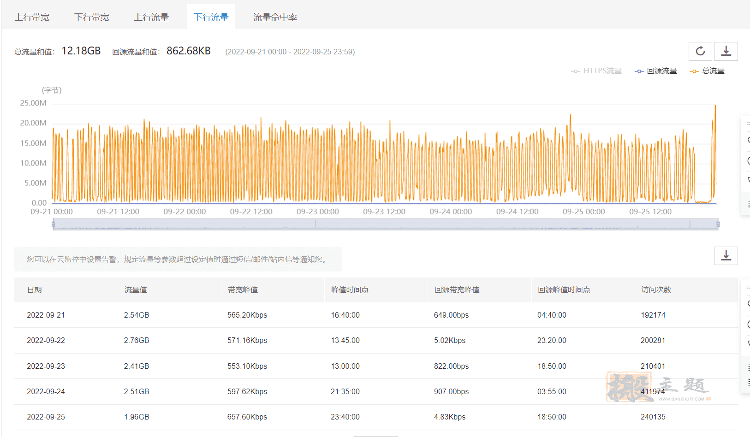Click the 云监控 alert notice text
Image resolution: width=750 pixels, height=437 pixels.
pos(178,260)
